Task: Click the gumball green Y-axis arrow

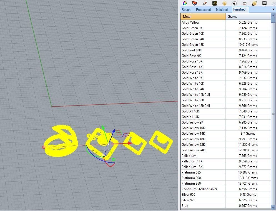Action: tap(103, 128)
